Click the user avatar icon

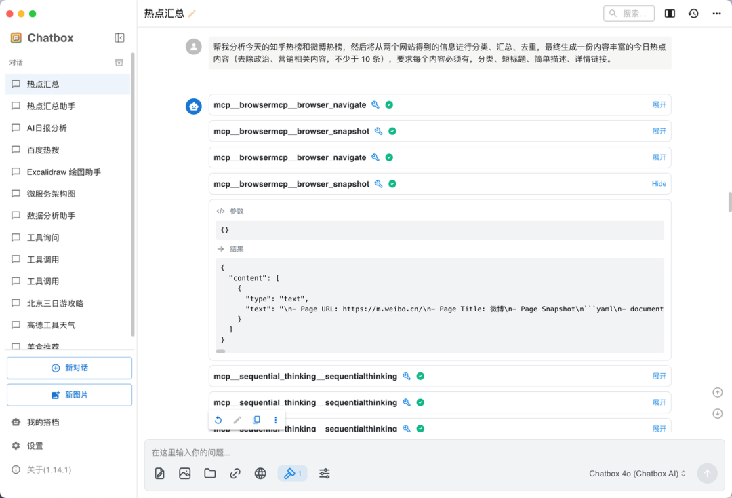[x=194, y=47]
